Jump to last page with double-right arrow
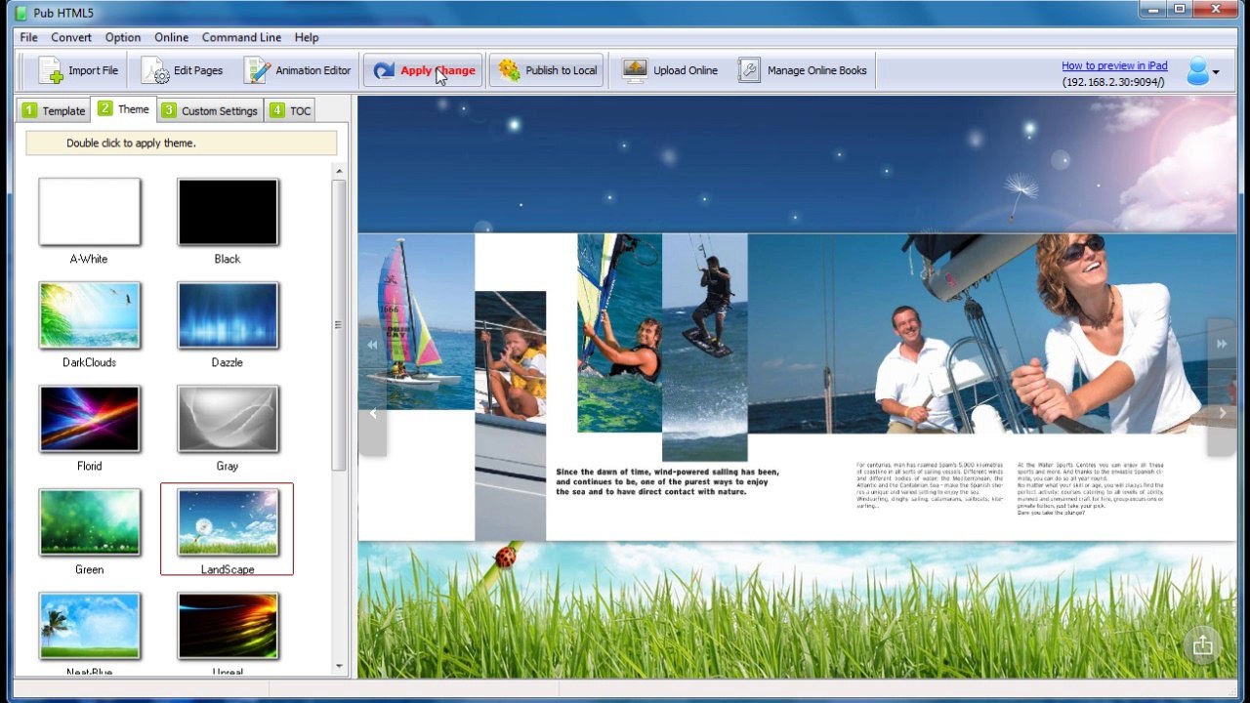The width and height of the screenshot is (1250, 703). click(1222, 345)
